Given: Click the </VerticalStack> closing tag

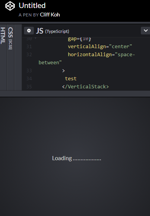Looking at the screenshot, I should point(85,87).
